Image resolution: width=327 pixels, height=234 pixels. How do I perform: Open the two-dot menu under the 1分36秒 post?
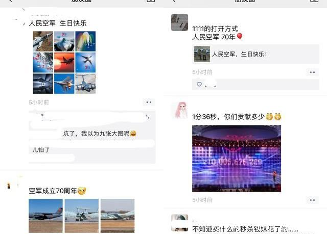pyautogui.click(x=312, y=200)
